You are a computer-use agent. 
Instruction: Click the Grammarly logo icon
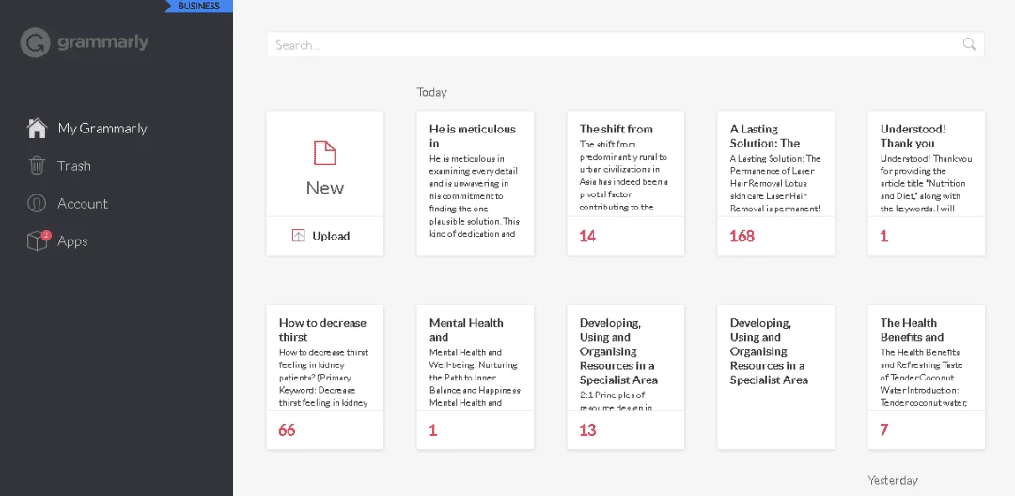pos(35,42)
